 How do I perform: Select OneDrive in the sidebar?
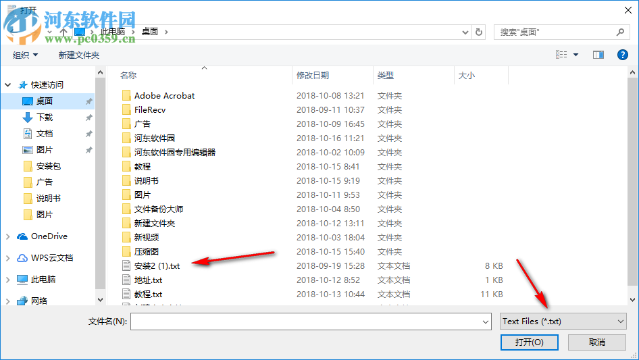(49, 236)
